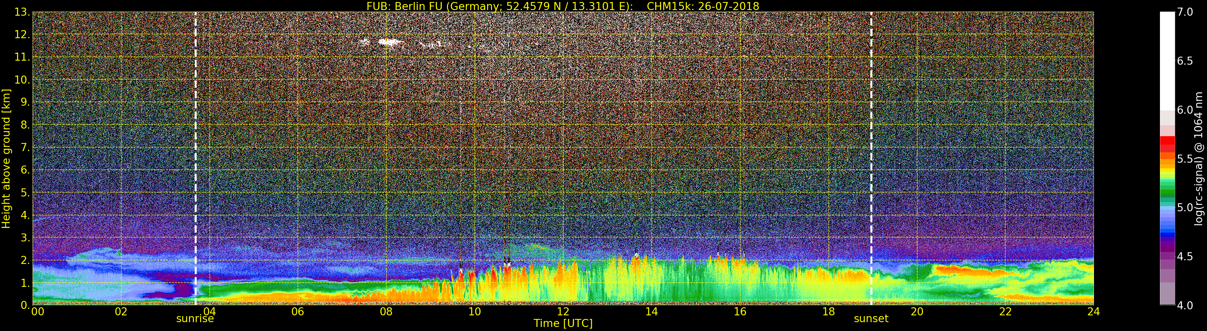1207x331 pixels.
Task: Click the '6.' height axis tick label
Action: (25, 170)
